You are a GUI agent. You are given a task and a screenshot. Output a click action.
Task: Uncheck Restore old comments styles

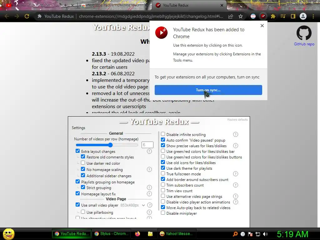pyautogui.click(x=83, y=157)
